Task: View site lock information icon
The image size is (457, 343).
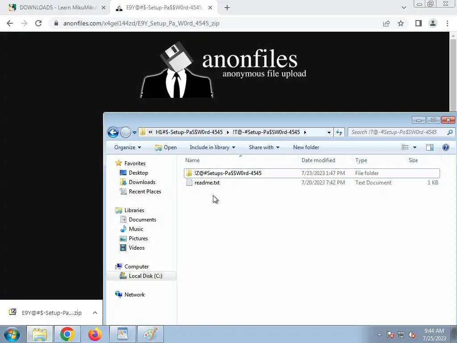Action: tap(56, 23)
